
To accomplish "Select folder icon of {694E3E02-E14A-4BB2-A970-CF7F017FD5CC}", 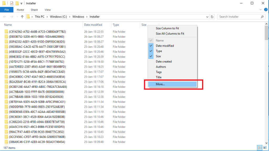I will point(6,57).
